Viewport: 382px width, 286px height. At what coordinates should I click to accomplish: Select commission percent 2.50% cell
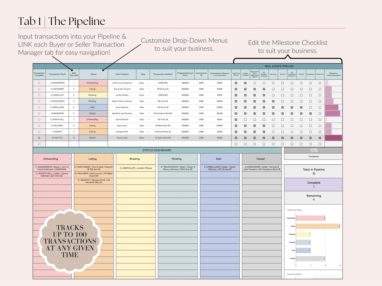coord(201,113)
